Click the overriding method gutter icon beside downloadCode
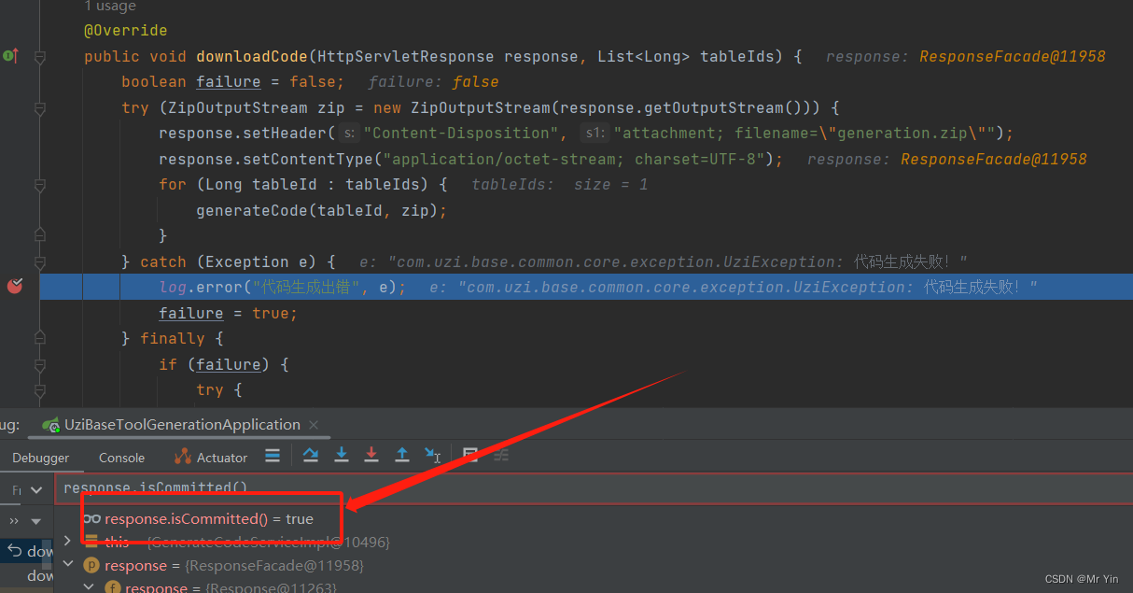The width and height of the screenshot is (1133, 593). (13, 56)
